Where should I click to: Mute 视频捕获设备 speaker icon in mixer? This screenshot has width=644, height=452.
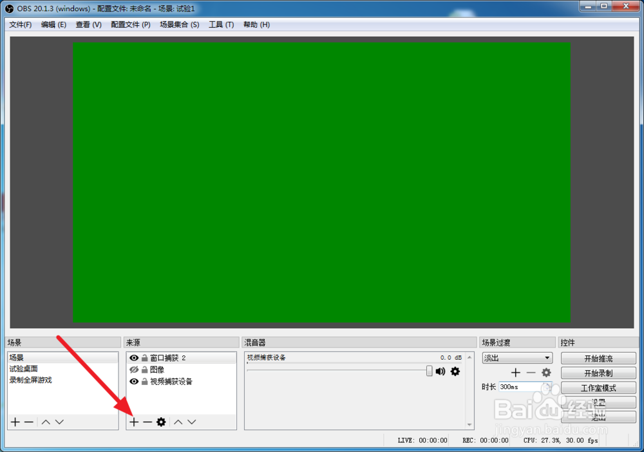440,371
